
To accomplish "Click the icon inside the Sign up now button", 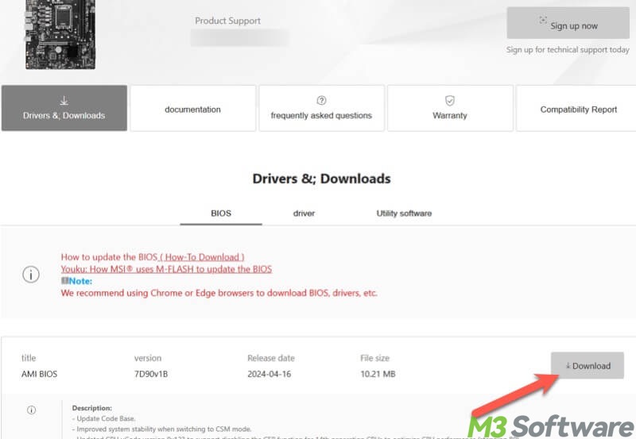I will [543, 21].
